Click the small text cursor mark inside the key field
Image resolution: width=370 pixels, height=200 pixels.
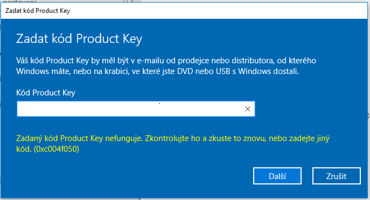coord(160,103)
